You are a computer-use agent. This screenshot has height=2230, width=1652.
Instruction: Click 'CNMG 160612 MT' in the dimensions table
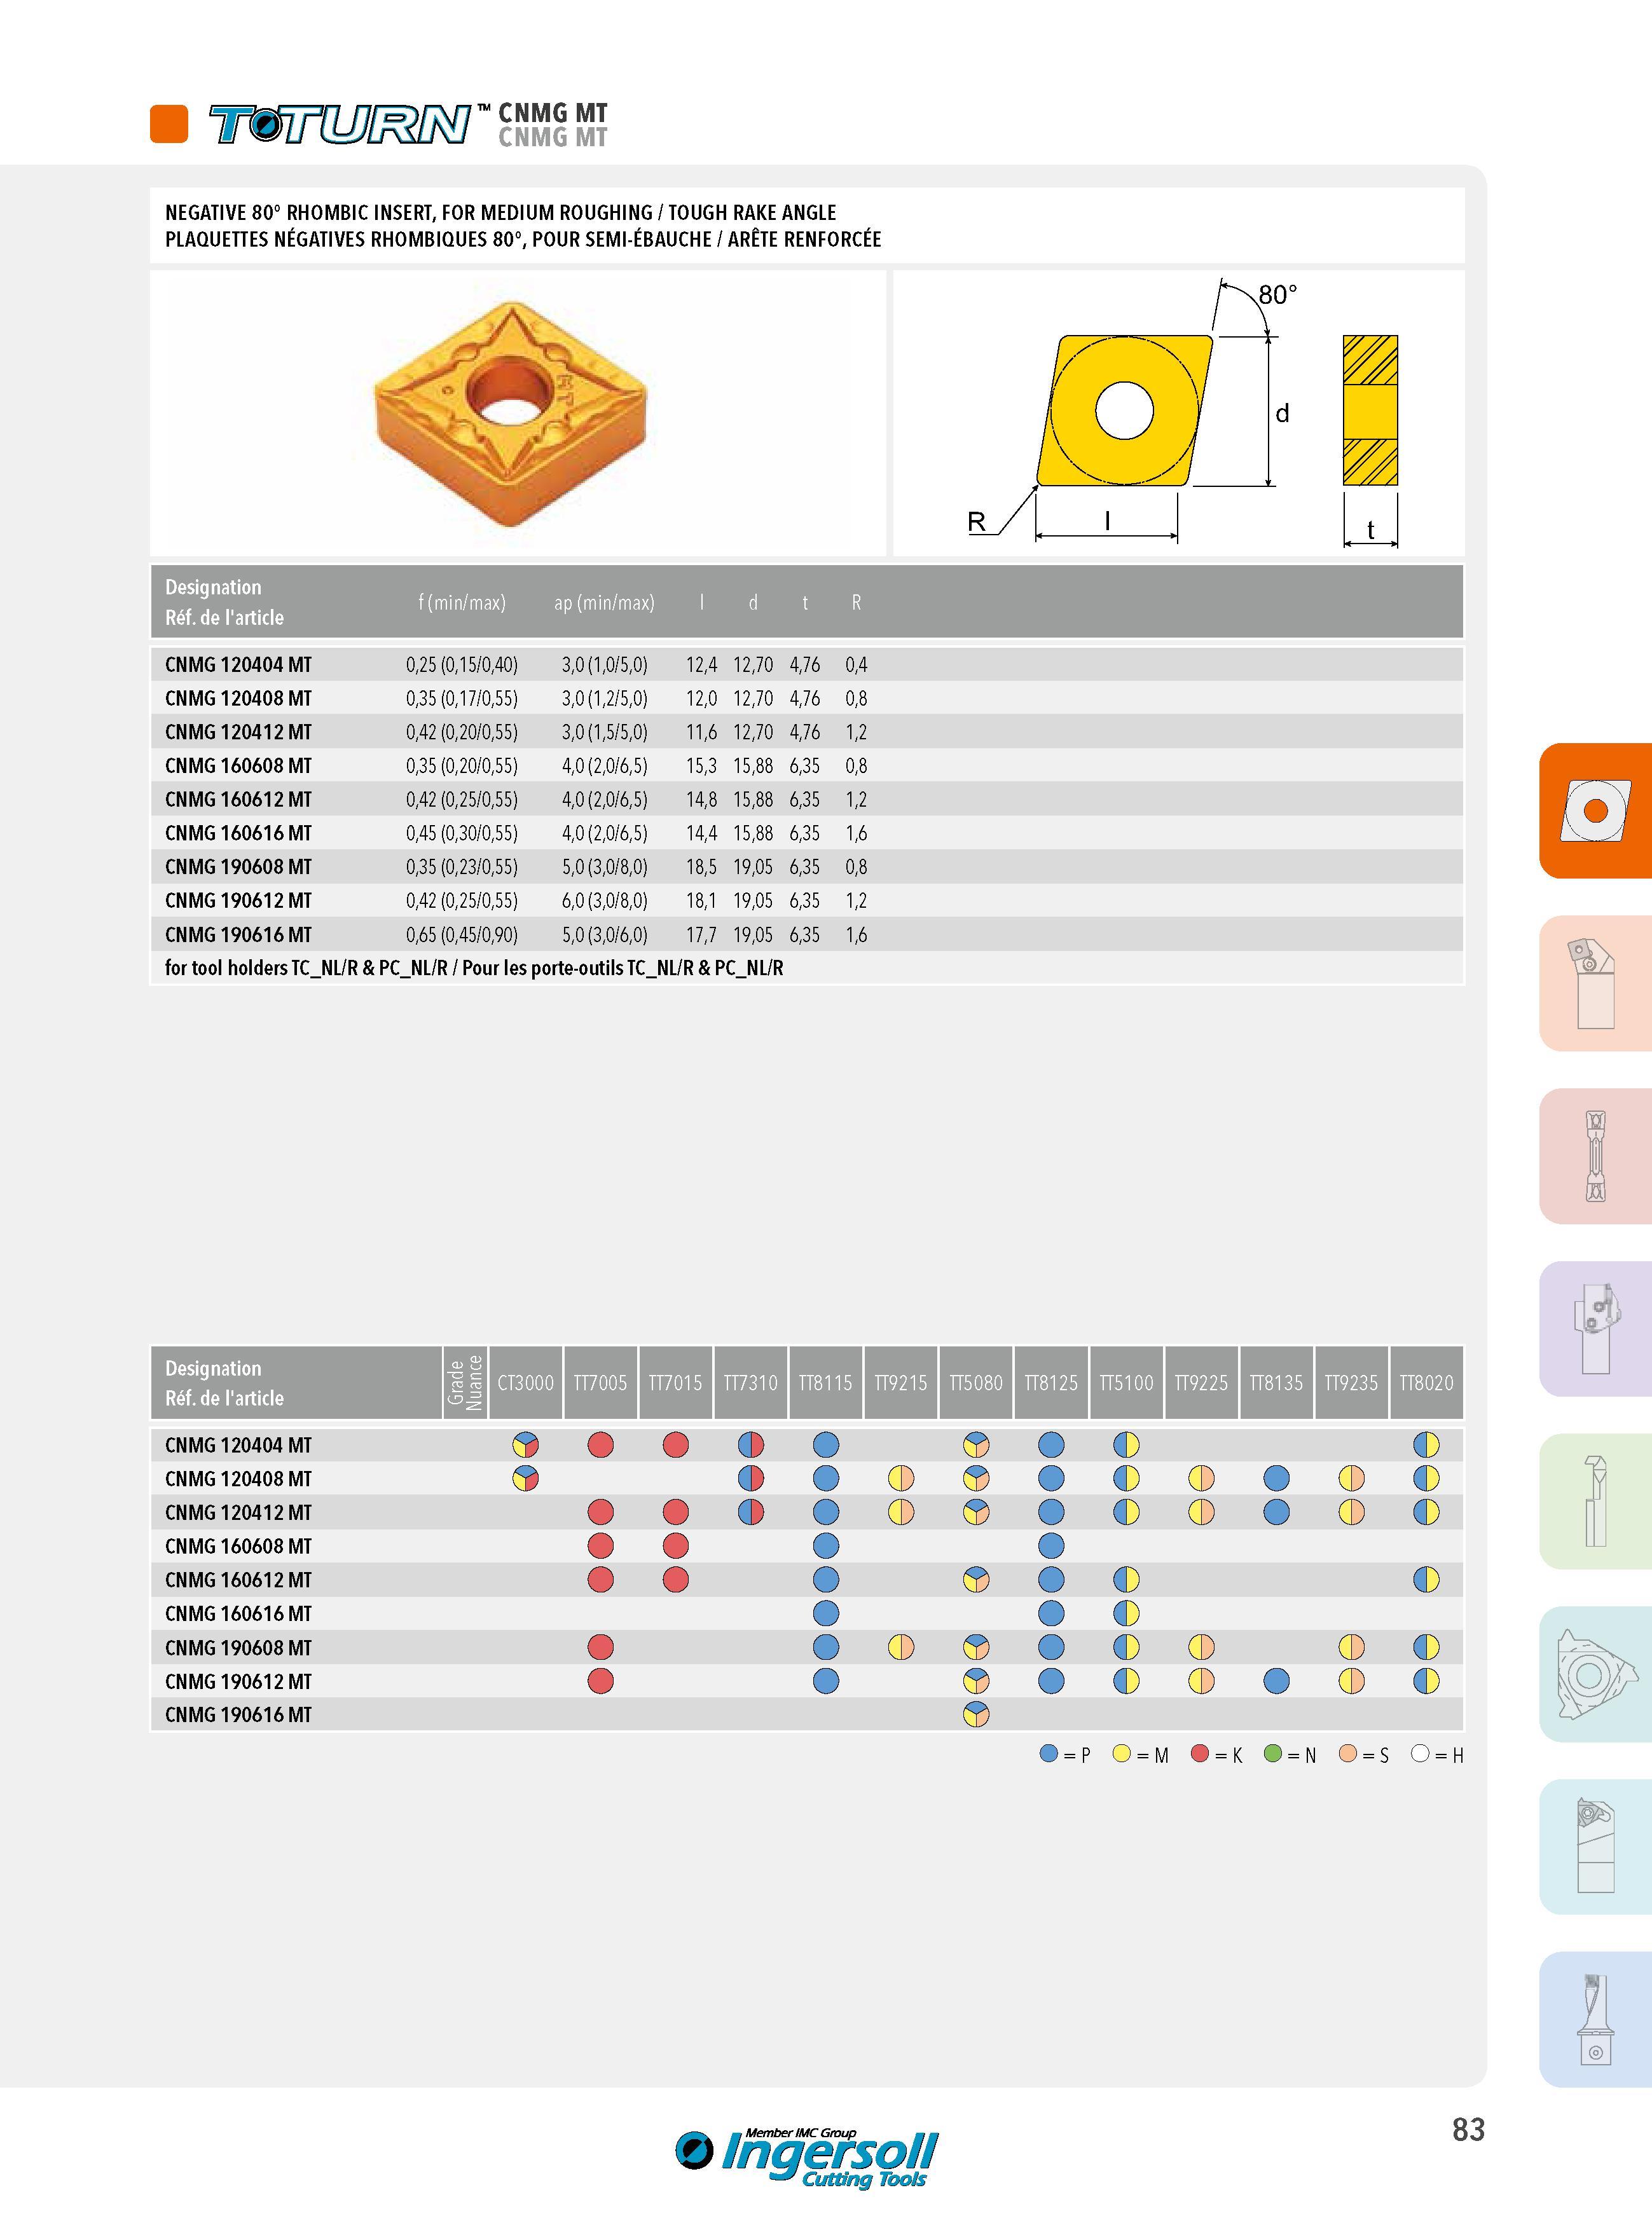(238, 800)
